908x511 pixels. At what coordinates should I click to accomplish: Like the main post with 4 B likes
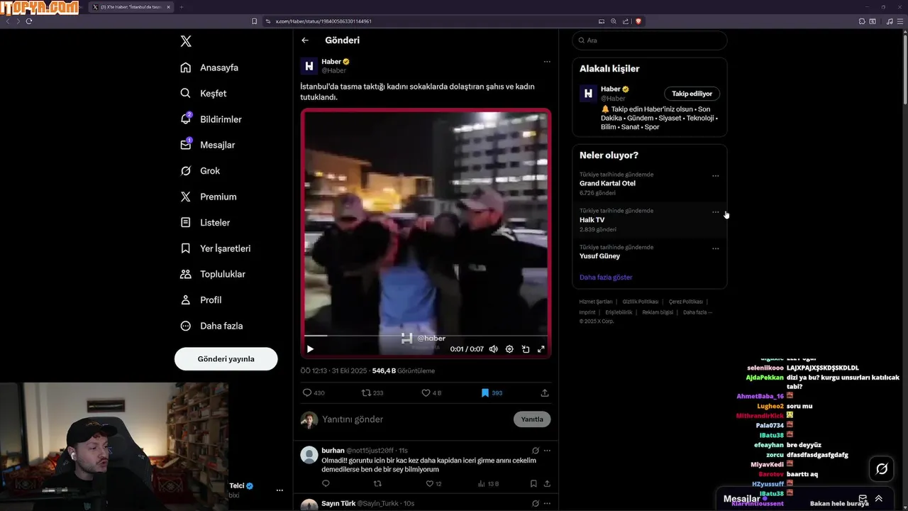click(431, 392)
